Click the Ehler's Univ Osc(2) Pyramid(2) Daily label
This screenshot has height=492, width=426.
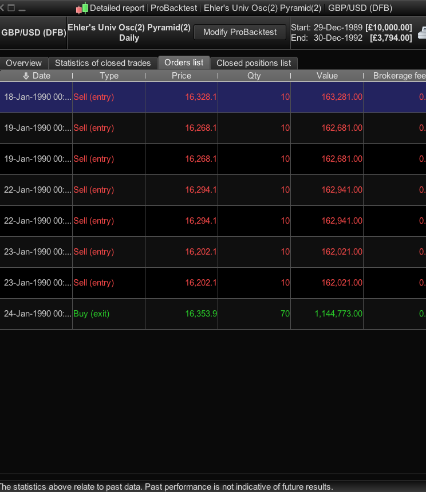pyautogui.click(x=129, y=33)
